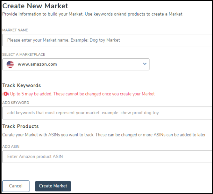
Task: Expand the marketplace dropdown chevron arrow
Action: click(x=145, y=64)
